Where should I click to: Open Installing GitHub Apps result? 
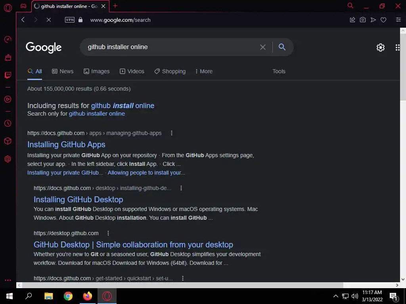(66, 144)
